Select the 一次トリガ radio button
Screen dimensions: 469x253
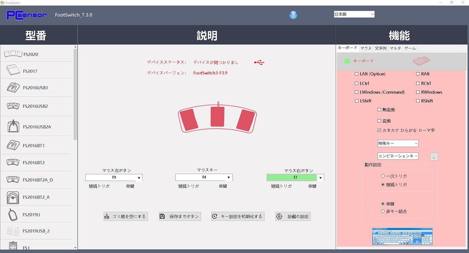tap(383, 176)
